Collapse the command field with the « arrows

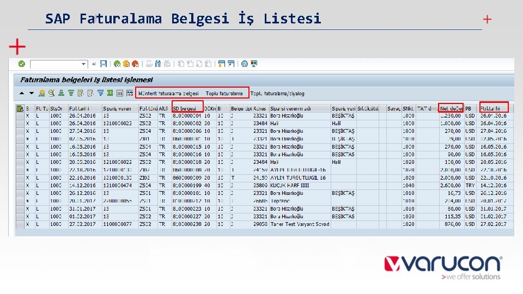point(94,64)
